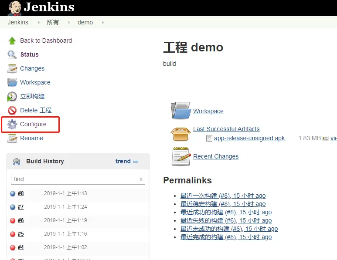The width and height of the screenshot is (337, 260).
Task: Click the red Delete 工程 icon
Action: [x=12, y=110]
